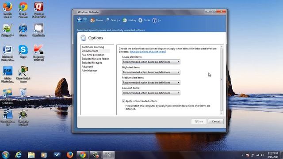The width and height of the screenshot is (283, 159).
Task: Click Windows Defender taskbar button
Action: 108,155
